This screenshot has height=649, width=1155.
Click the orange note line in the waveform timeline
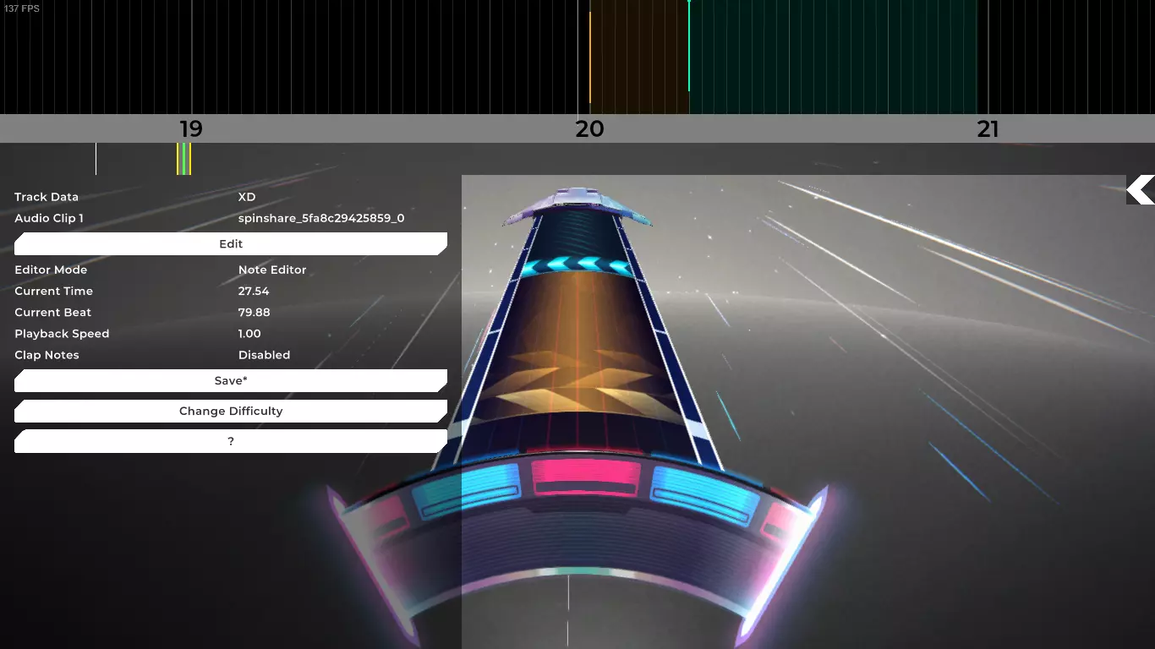(590, 57)
